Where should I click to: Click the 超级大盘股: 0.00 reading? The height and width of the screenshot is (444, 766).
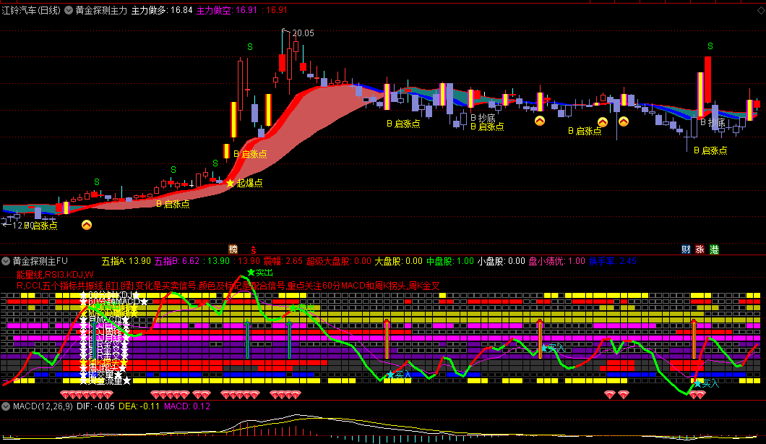338,261
